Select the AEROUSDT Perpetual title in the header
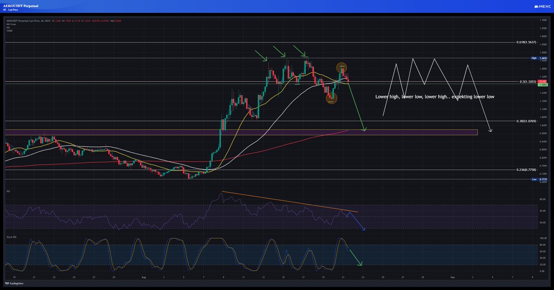The image size is (554, 290). (x=21, y=6)
